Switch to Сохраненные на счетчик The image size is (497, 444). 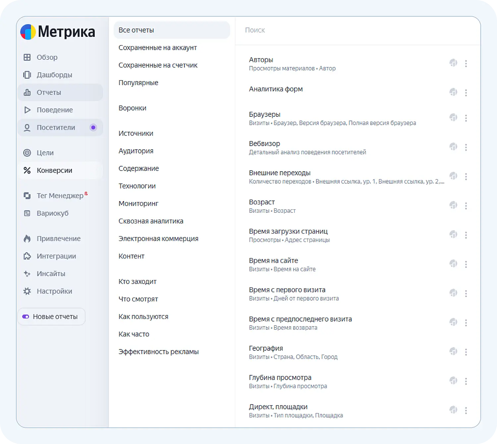click(x=158, y=65)
